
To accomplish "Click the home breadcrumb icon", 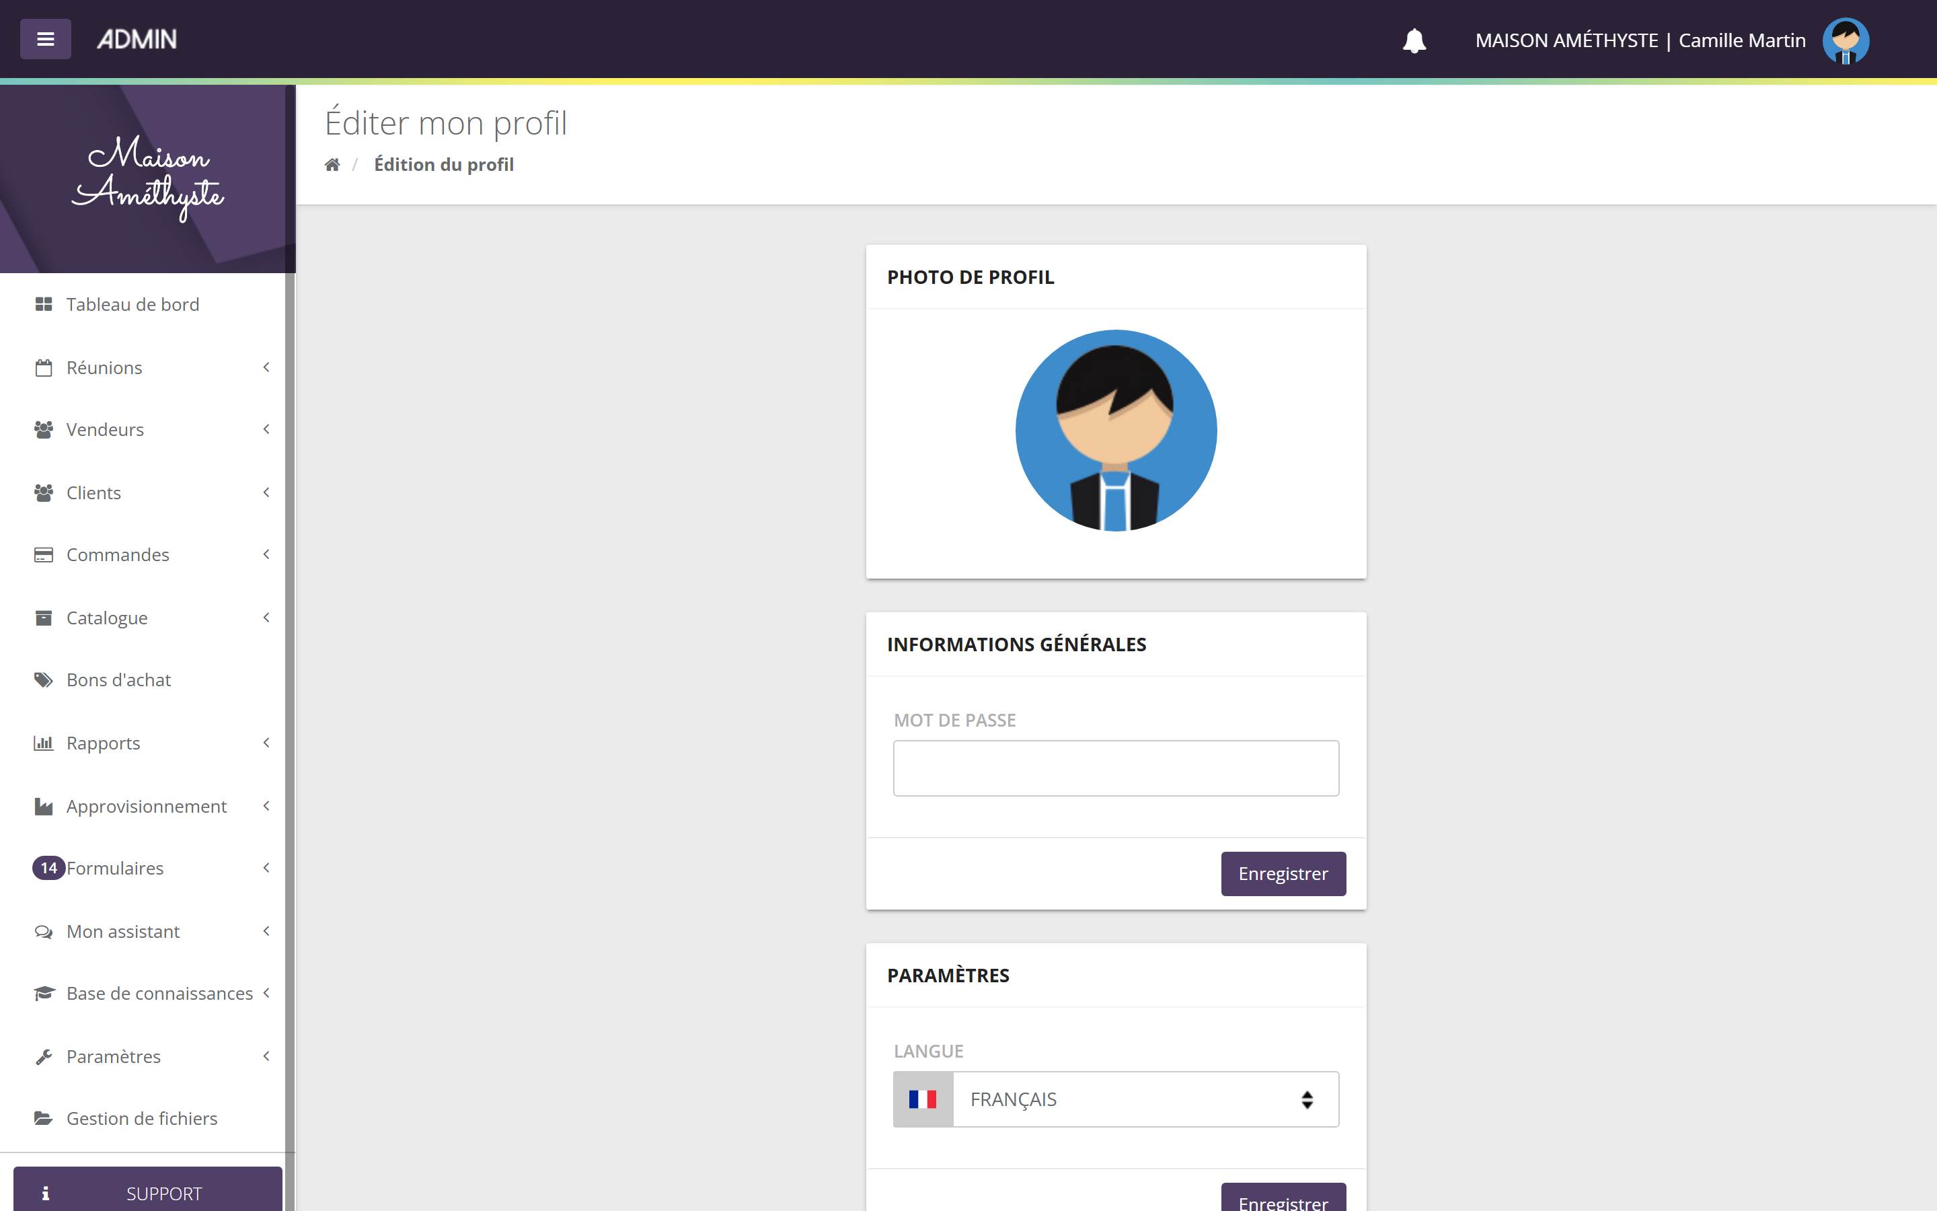I will [x=332, y=165].
